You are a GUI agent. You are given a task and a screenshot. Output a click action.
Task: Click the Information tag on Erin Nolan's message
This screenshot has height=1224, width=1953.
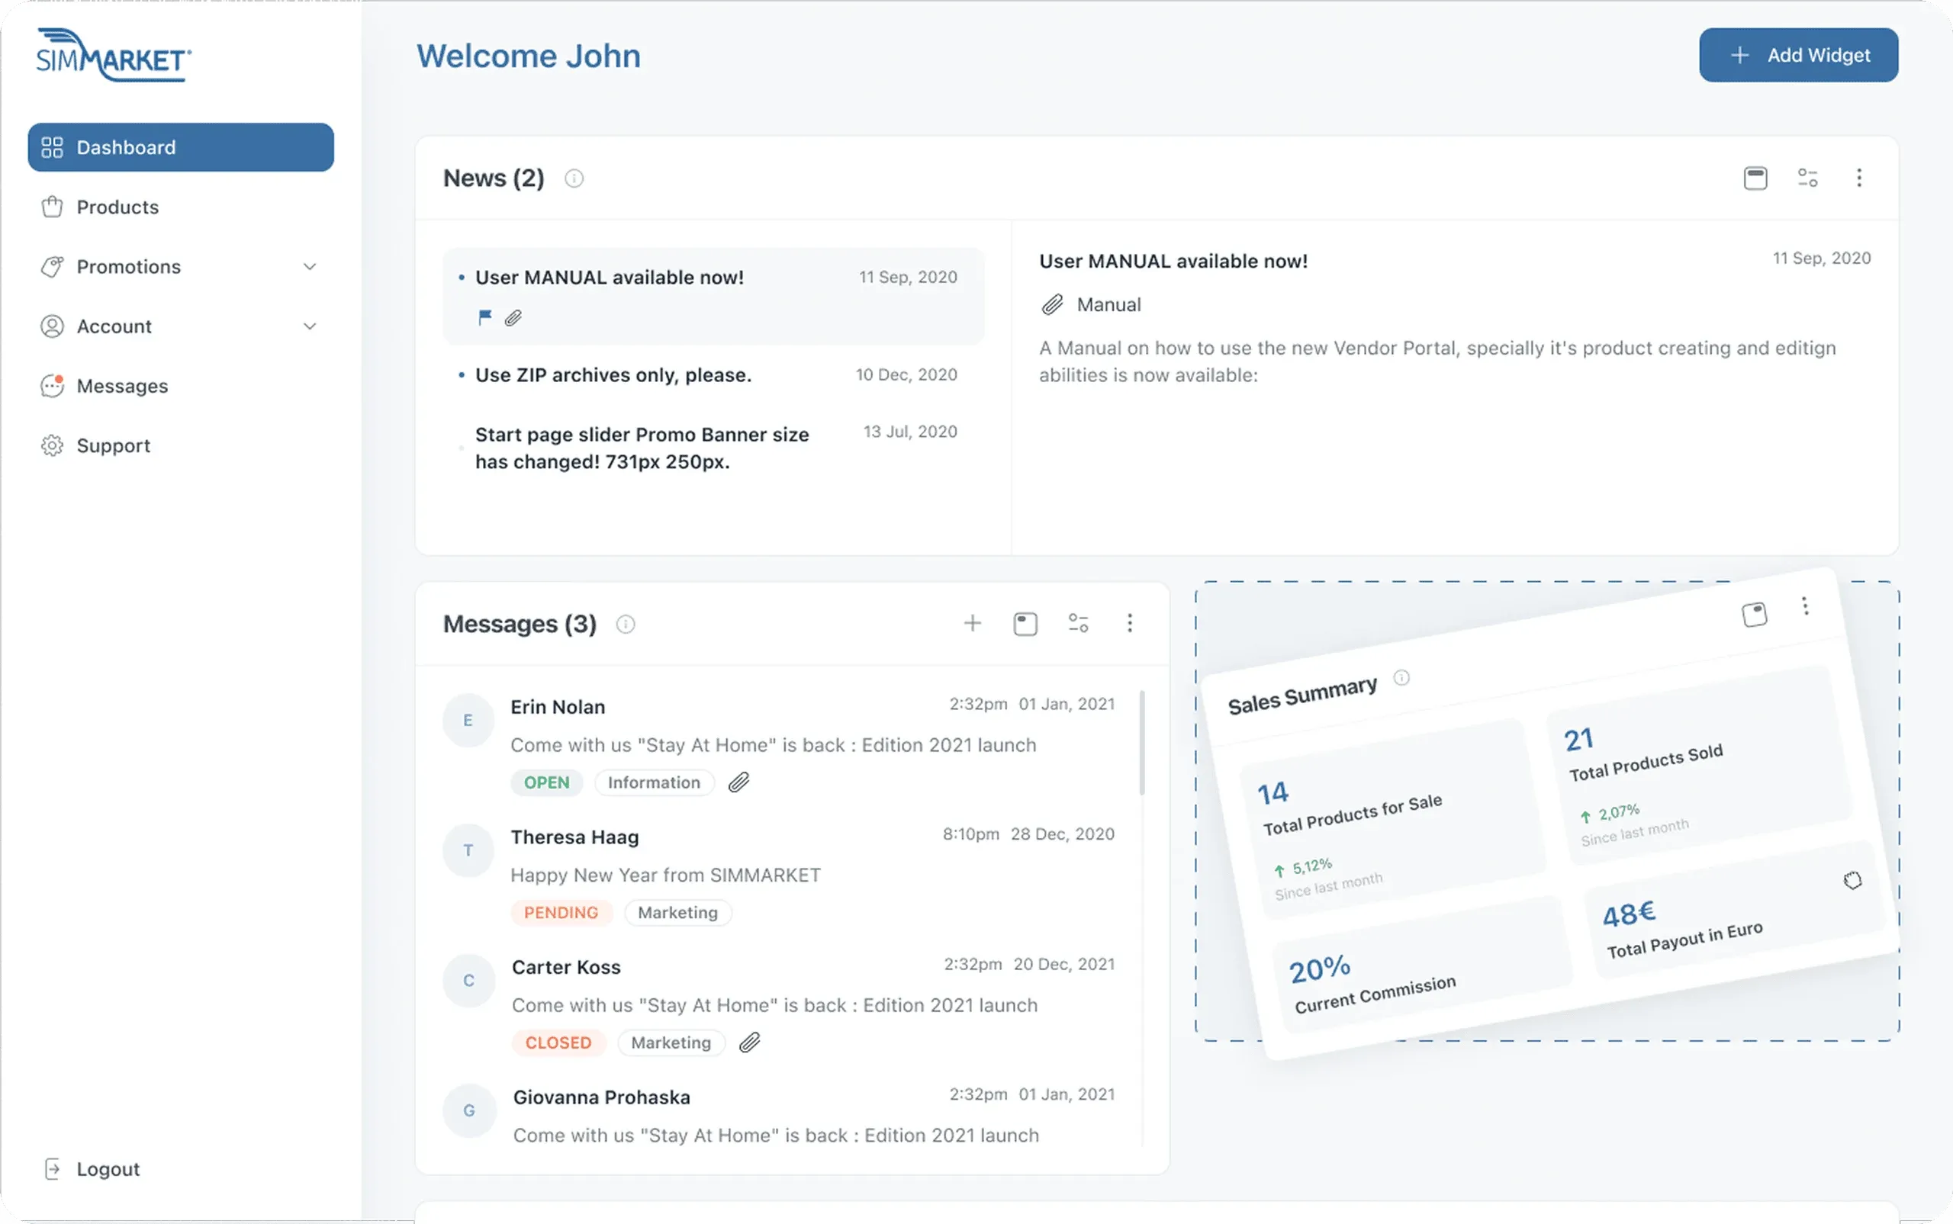655,782
